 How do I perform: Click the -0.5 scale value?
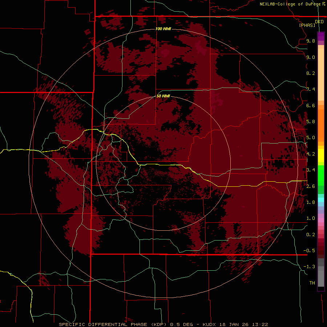(x=309, y=251)
